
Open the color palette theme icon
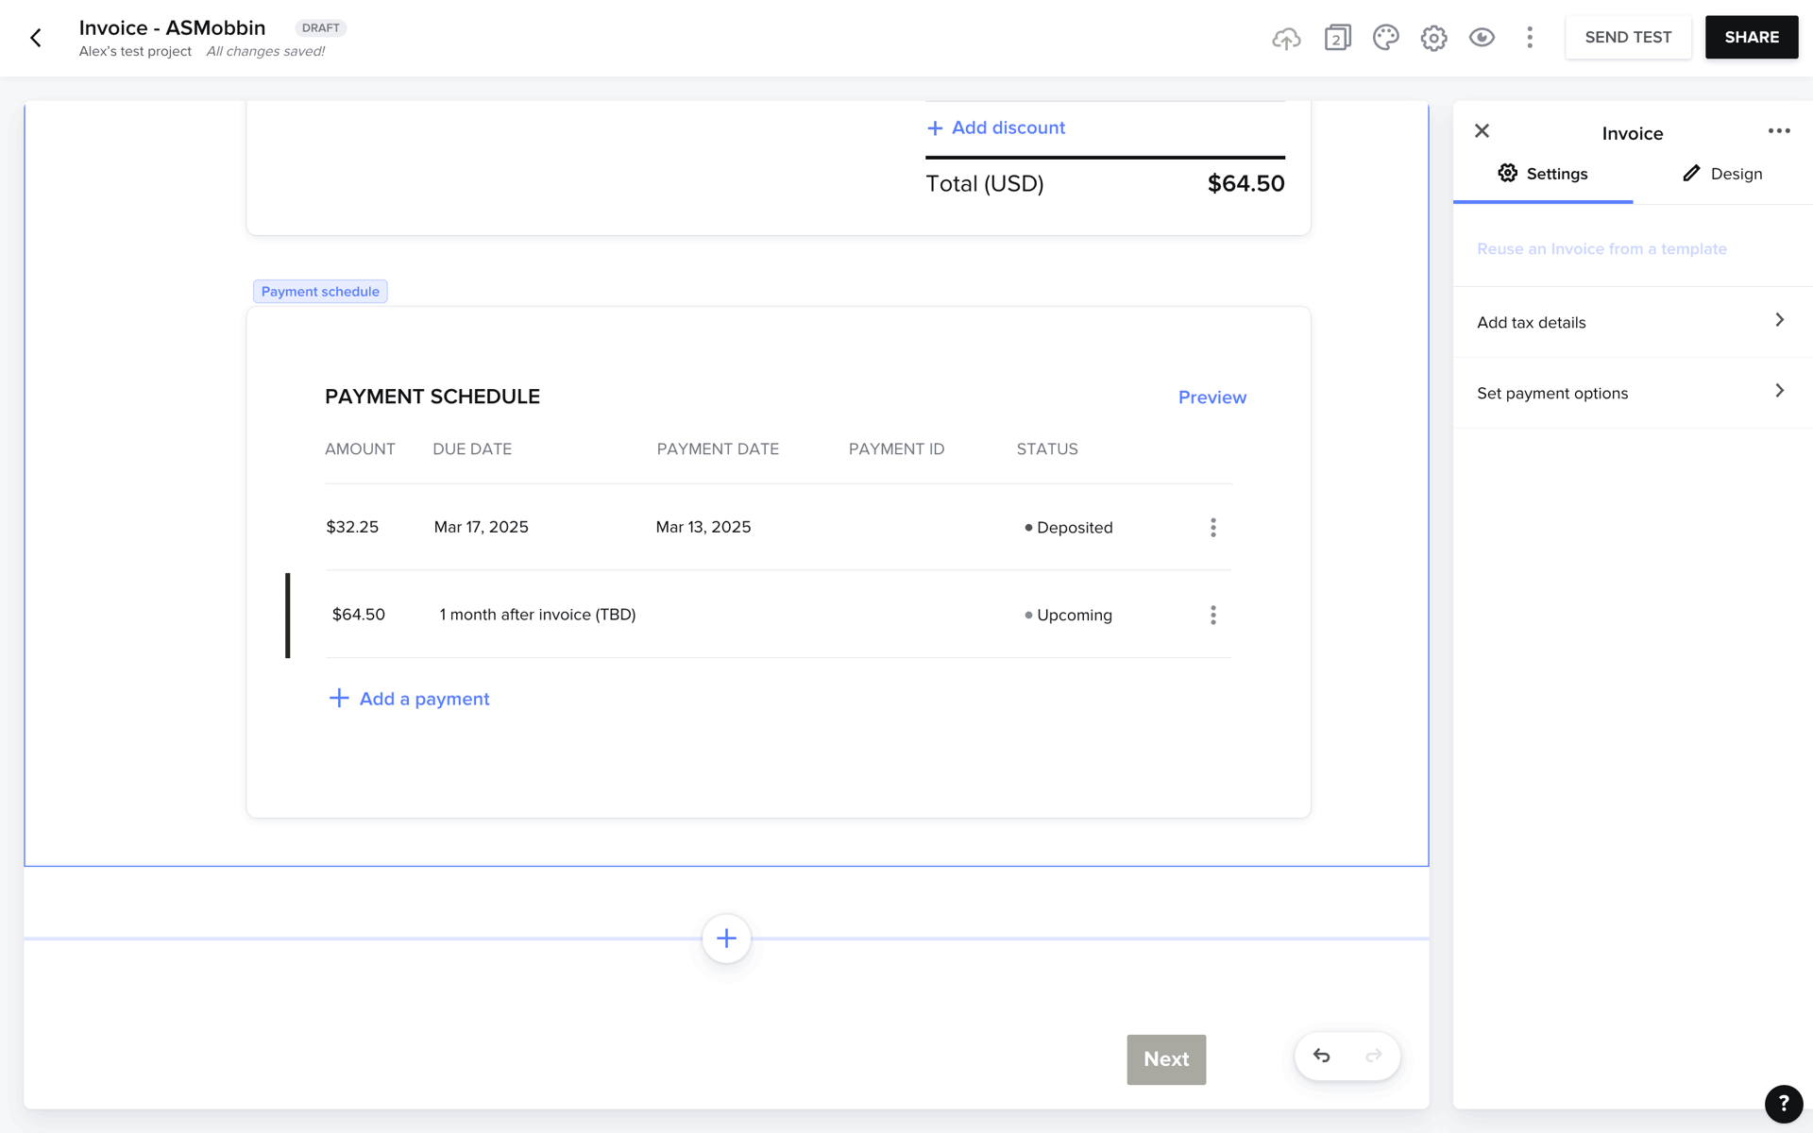pos(1385,38)
